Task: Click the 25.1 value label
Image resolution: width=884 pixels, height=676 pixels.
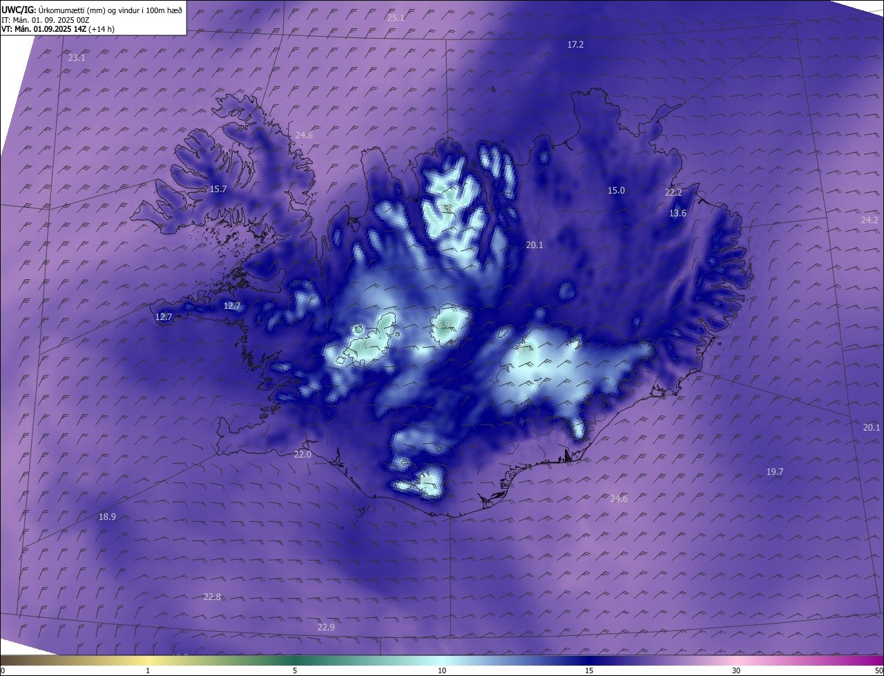Action: tap(396, 17)
